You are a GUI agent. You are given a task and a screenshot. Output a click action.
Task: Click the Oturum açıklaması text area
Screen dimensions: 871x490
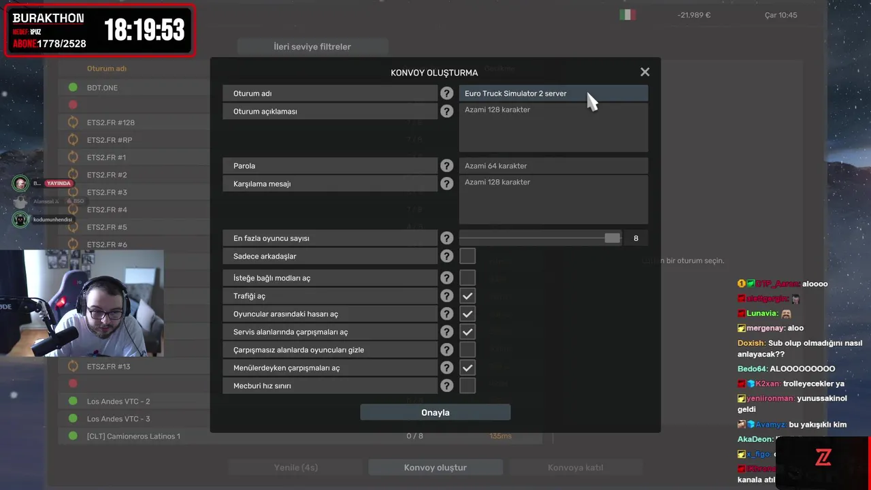coord(553,127)
